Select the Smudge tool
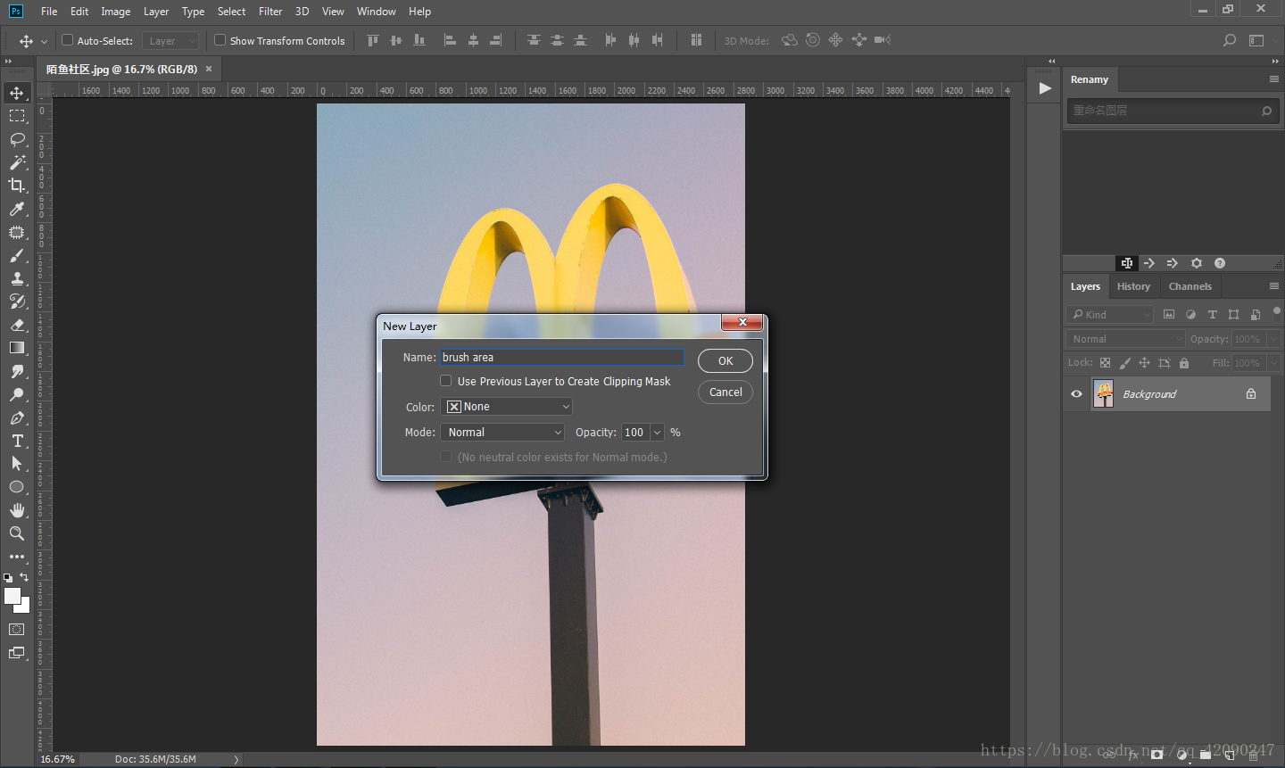1285x768 pixels. 17,371
